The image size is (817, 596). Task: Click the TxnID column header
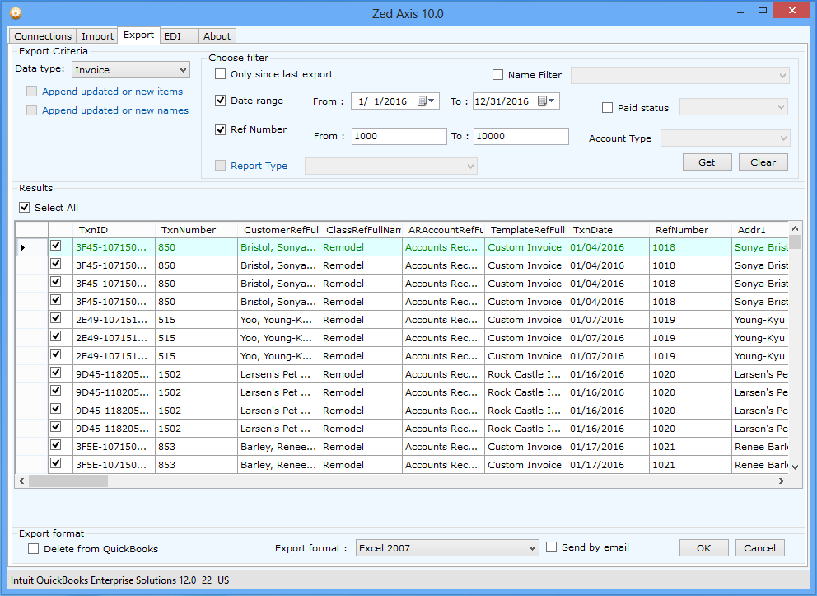tap(114, 230)
